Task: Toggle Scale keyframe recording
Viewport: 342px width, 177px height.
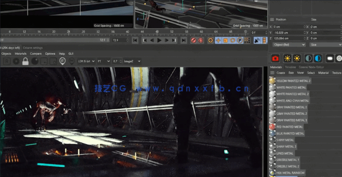Action: pyautogui.click(x=225, y=40)
